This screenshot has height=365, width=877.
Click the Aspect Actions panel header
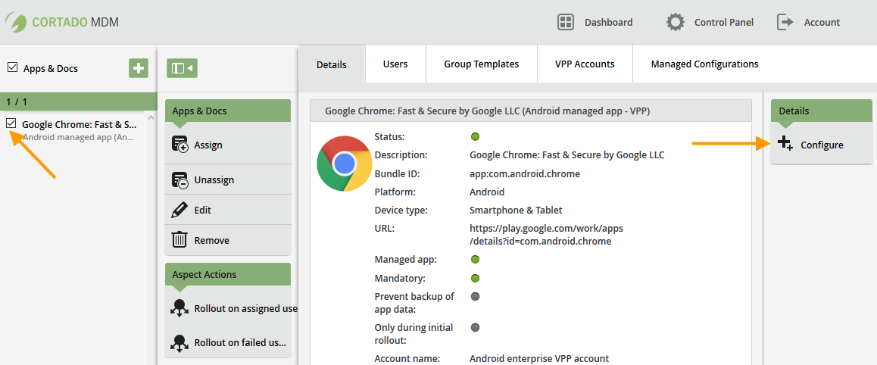(228, 274)
